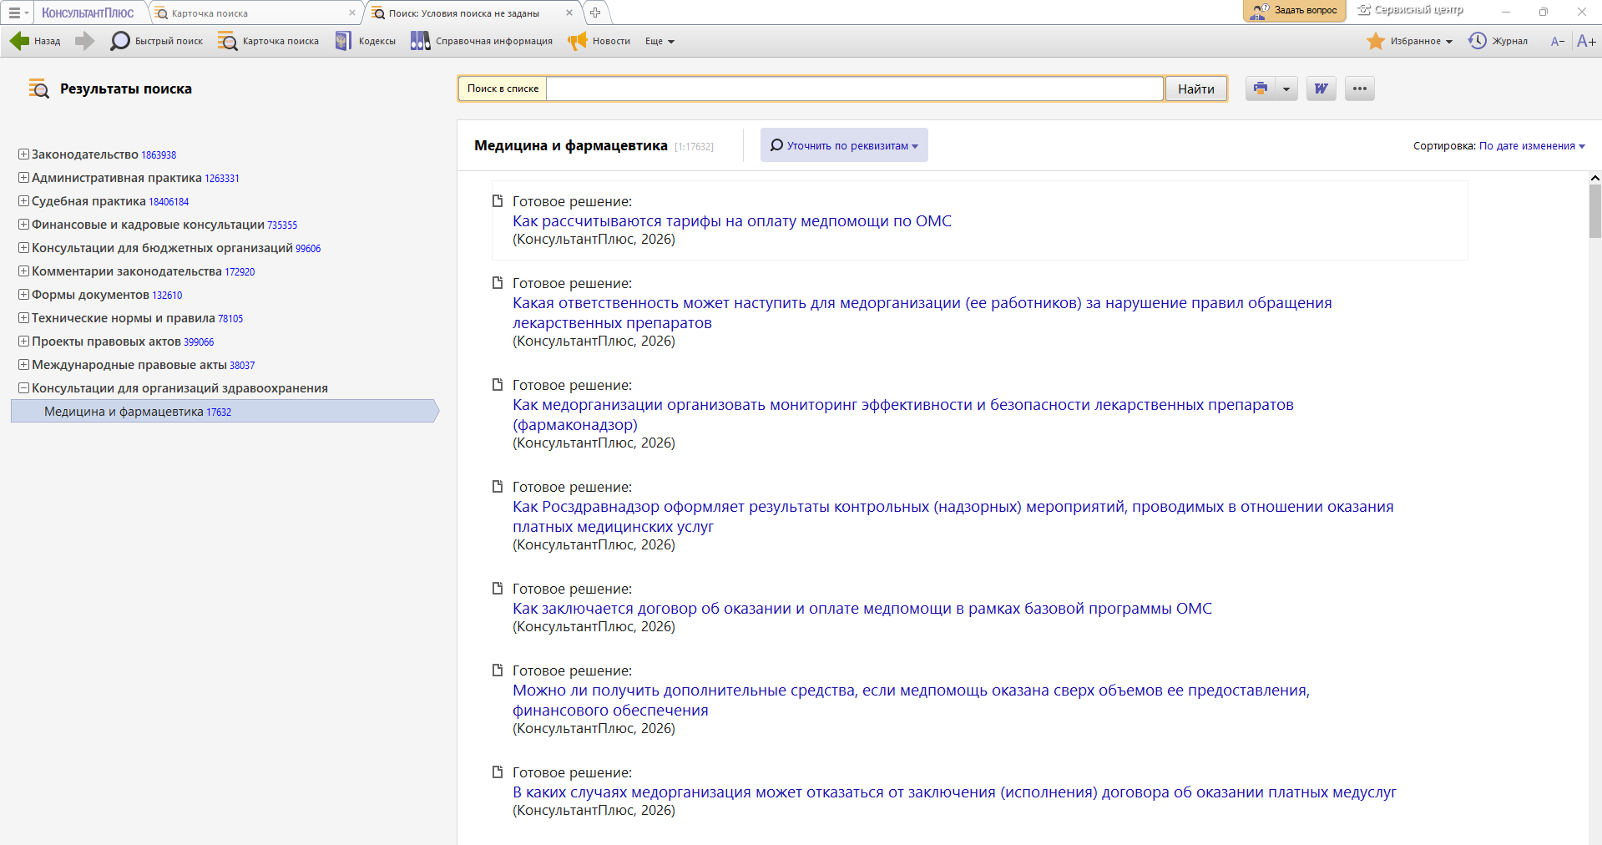Expand Консультации для бюджетных организаций
1602x845 pixels.
pyautogui.click(x=24, y=248)
